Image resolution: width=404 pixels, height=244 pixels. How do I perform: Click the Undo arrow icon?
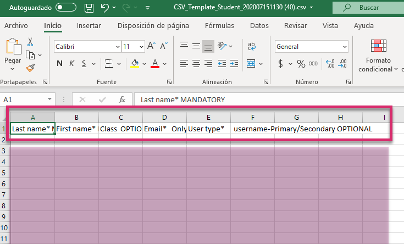click(x=105, y=8)
